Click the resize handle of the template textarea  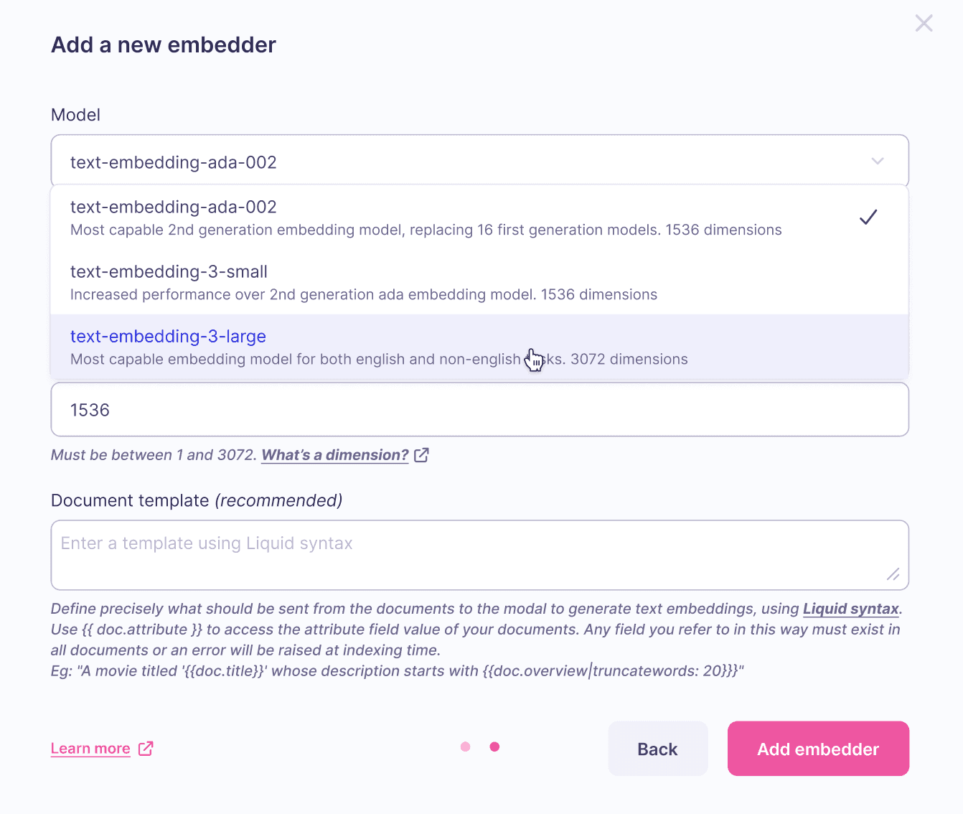click(x=893, y=574)
